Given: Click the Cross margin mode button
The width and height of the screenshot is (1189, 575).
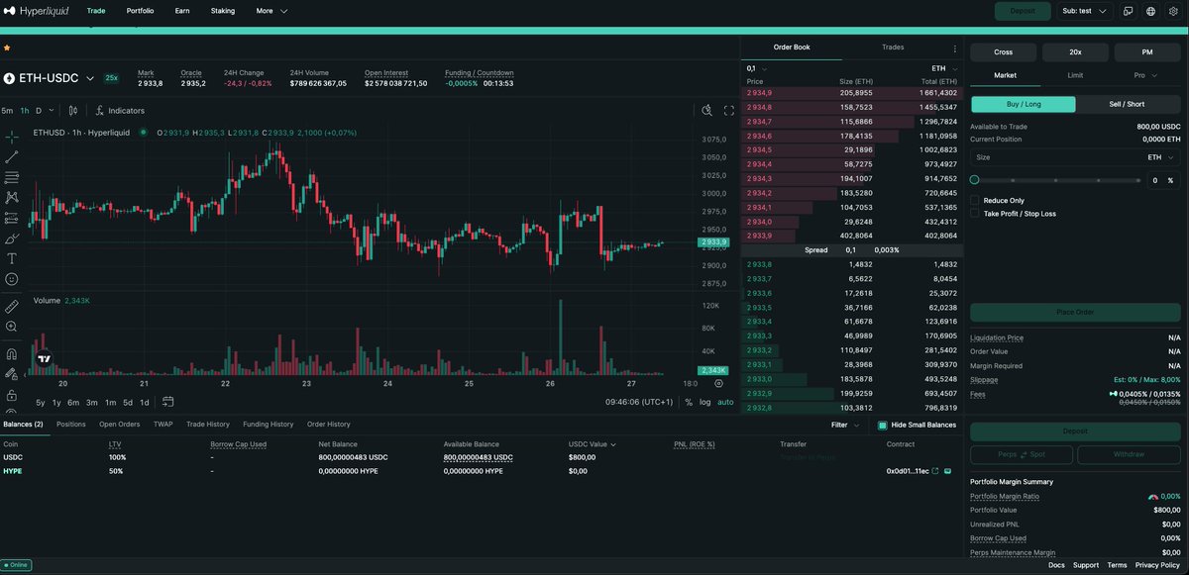Looking at the screenshot, I should coord(1003,51).
